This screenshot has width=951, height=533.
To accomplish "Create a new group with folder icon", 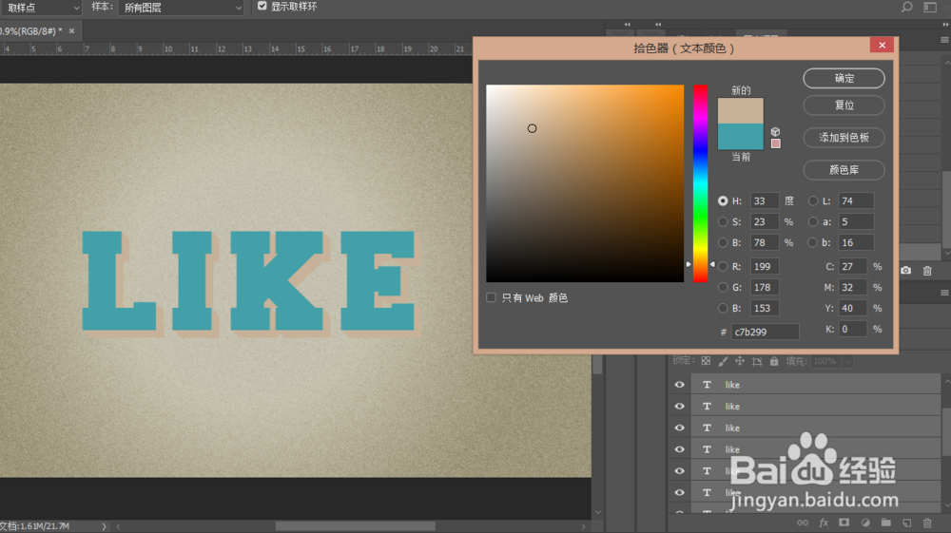I will [886, 523].
